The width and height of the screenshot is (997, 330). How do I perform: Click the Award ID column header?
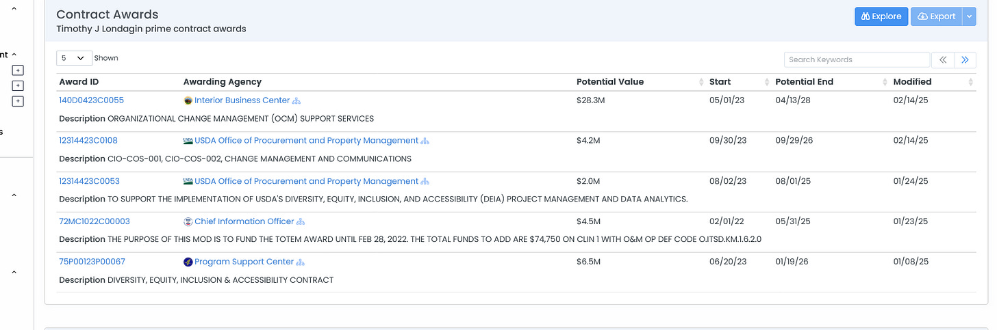[x=79, y=82]
